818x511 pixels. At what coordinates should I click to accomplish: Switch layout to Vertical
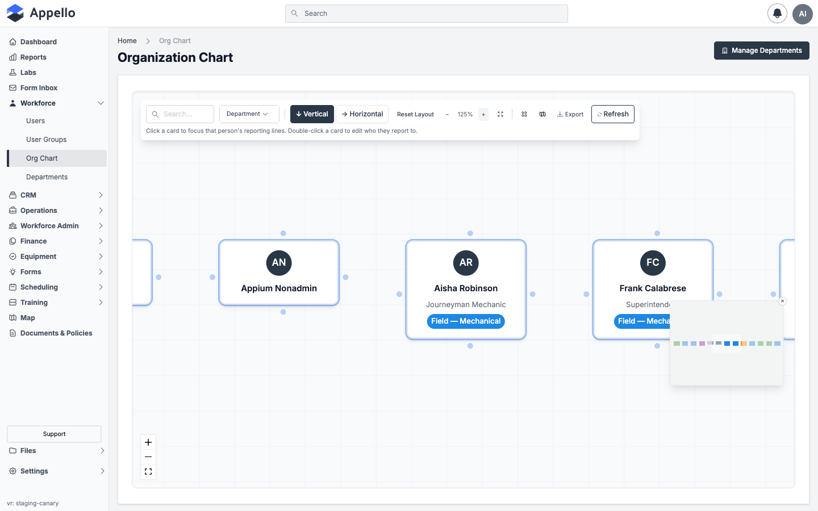312,114
